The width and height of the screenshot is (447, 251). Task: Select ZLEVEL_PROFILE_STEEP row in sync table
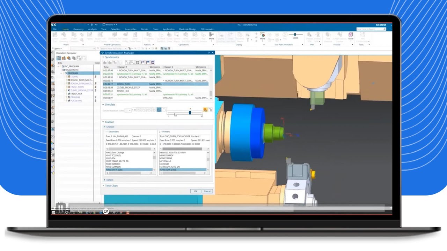[x=155, y=88]
